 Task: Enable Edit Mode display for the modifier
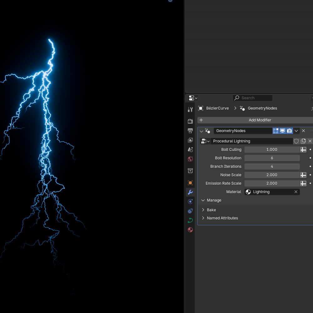tap(275, 131)
